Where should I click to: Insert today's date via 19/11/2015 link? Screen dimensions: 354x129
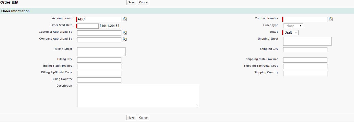(109, 26)
